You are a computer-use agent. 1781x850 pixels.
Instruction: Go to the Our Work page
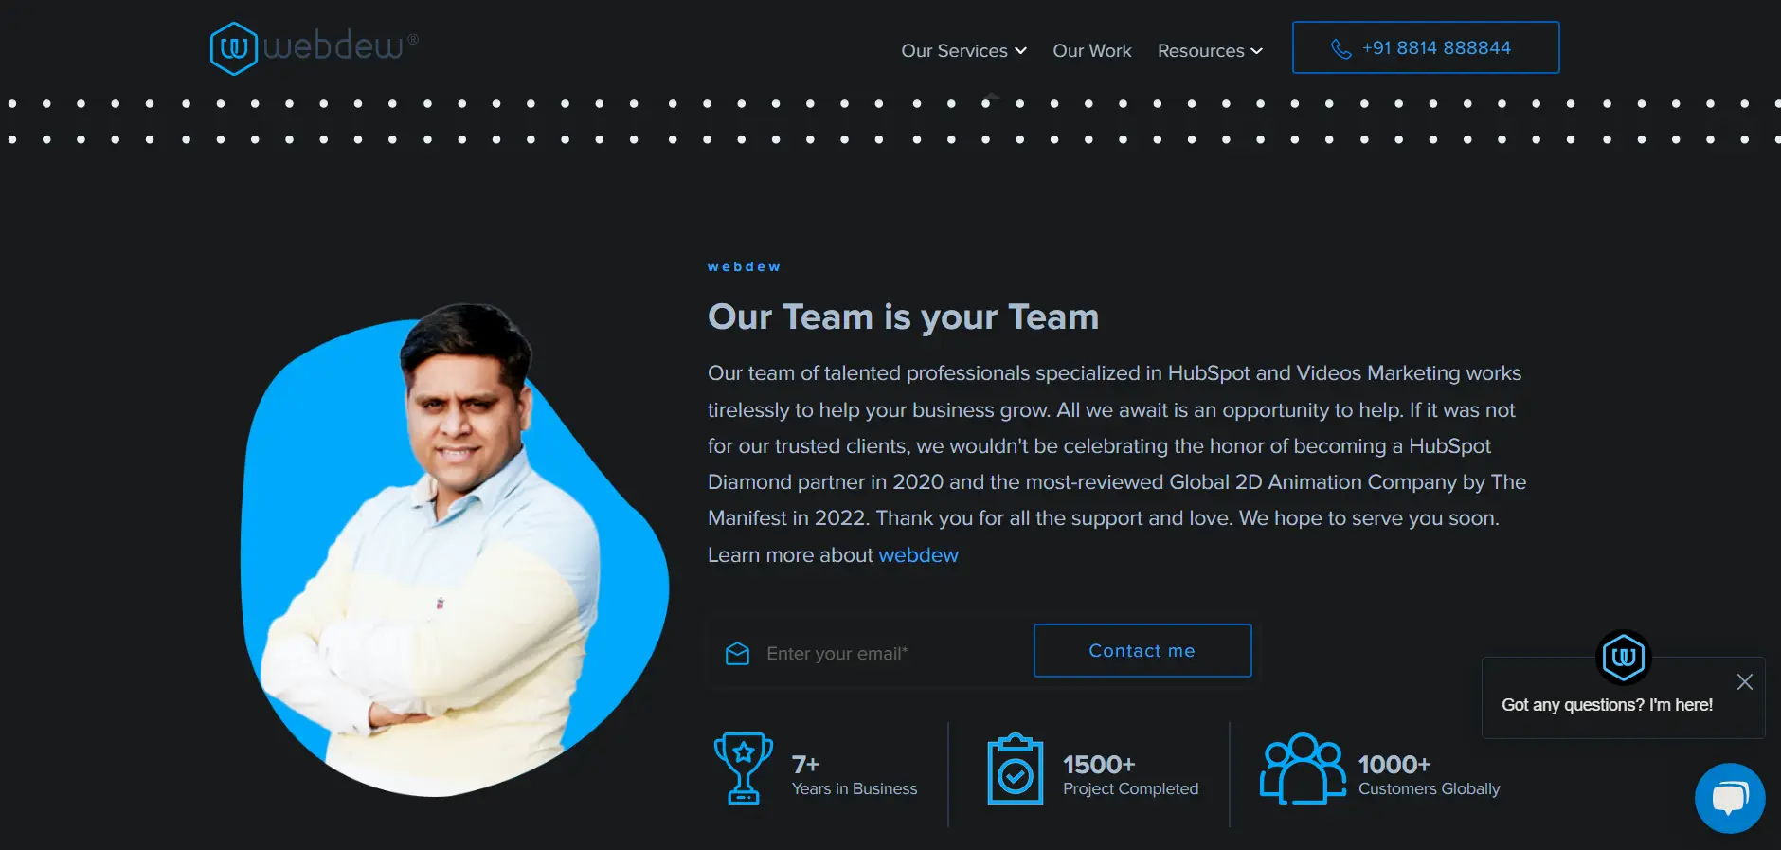click(x=1092, y=51)
